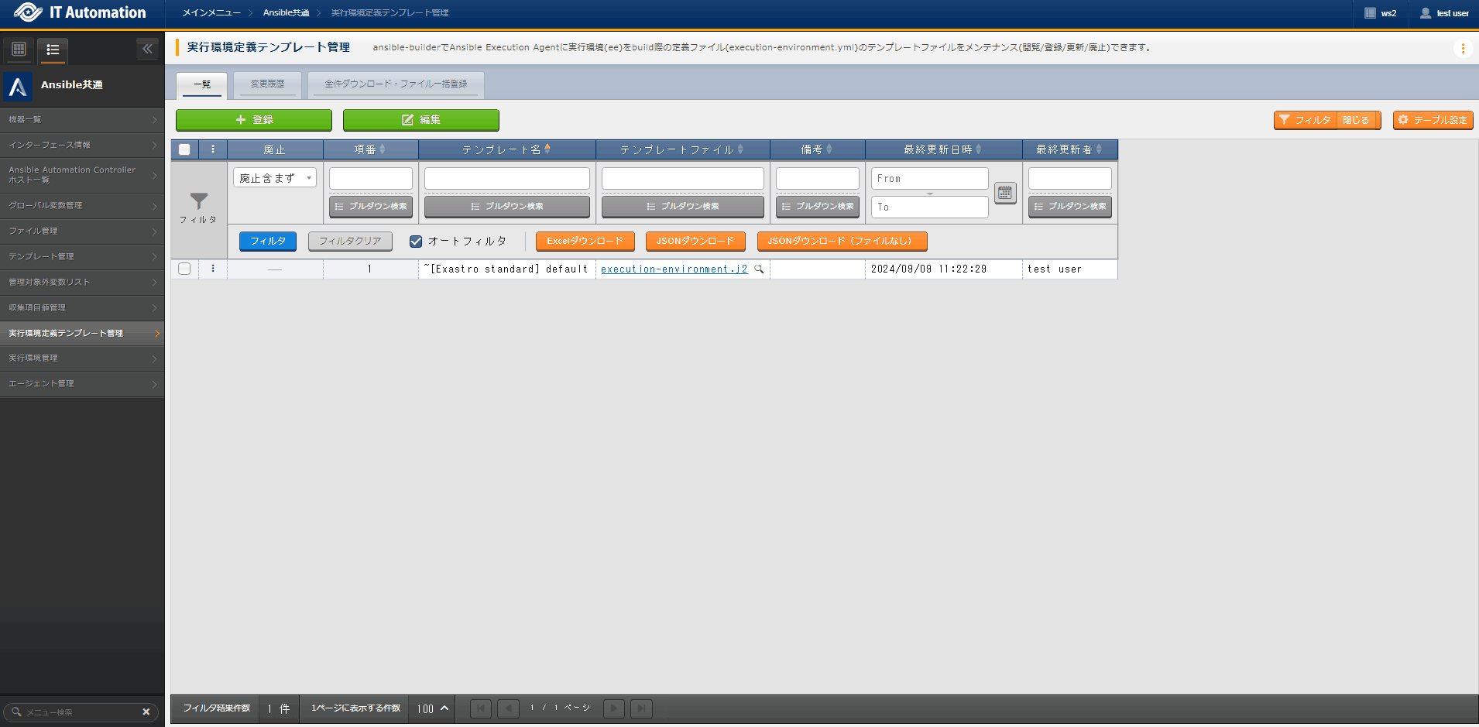Image resolution: width=1479 pixels, height=727 pixels.
Task: Switch sidebar to grid view icon
Action: pyautogui.click(x=19, y=50)
